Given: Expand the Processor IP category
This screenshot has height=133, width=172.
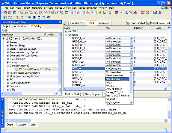Looking at the screenshot, I should click(7, 86).
